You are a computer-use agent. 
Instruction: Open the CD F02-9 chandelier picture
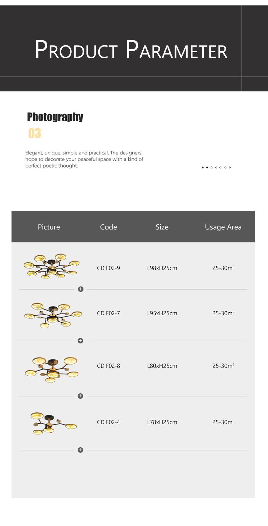[51, 266]
